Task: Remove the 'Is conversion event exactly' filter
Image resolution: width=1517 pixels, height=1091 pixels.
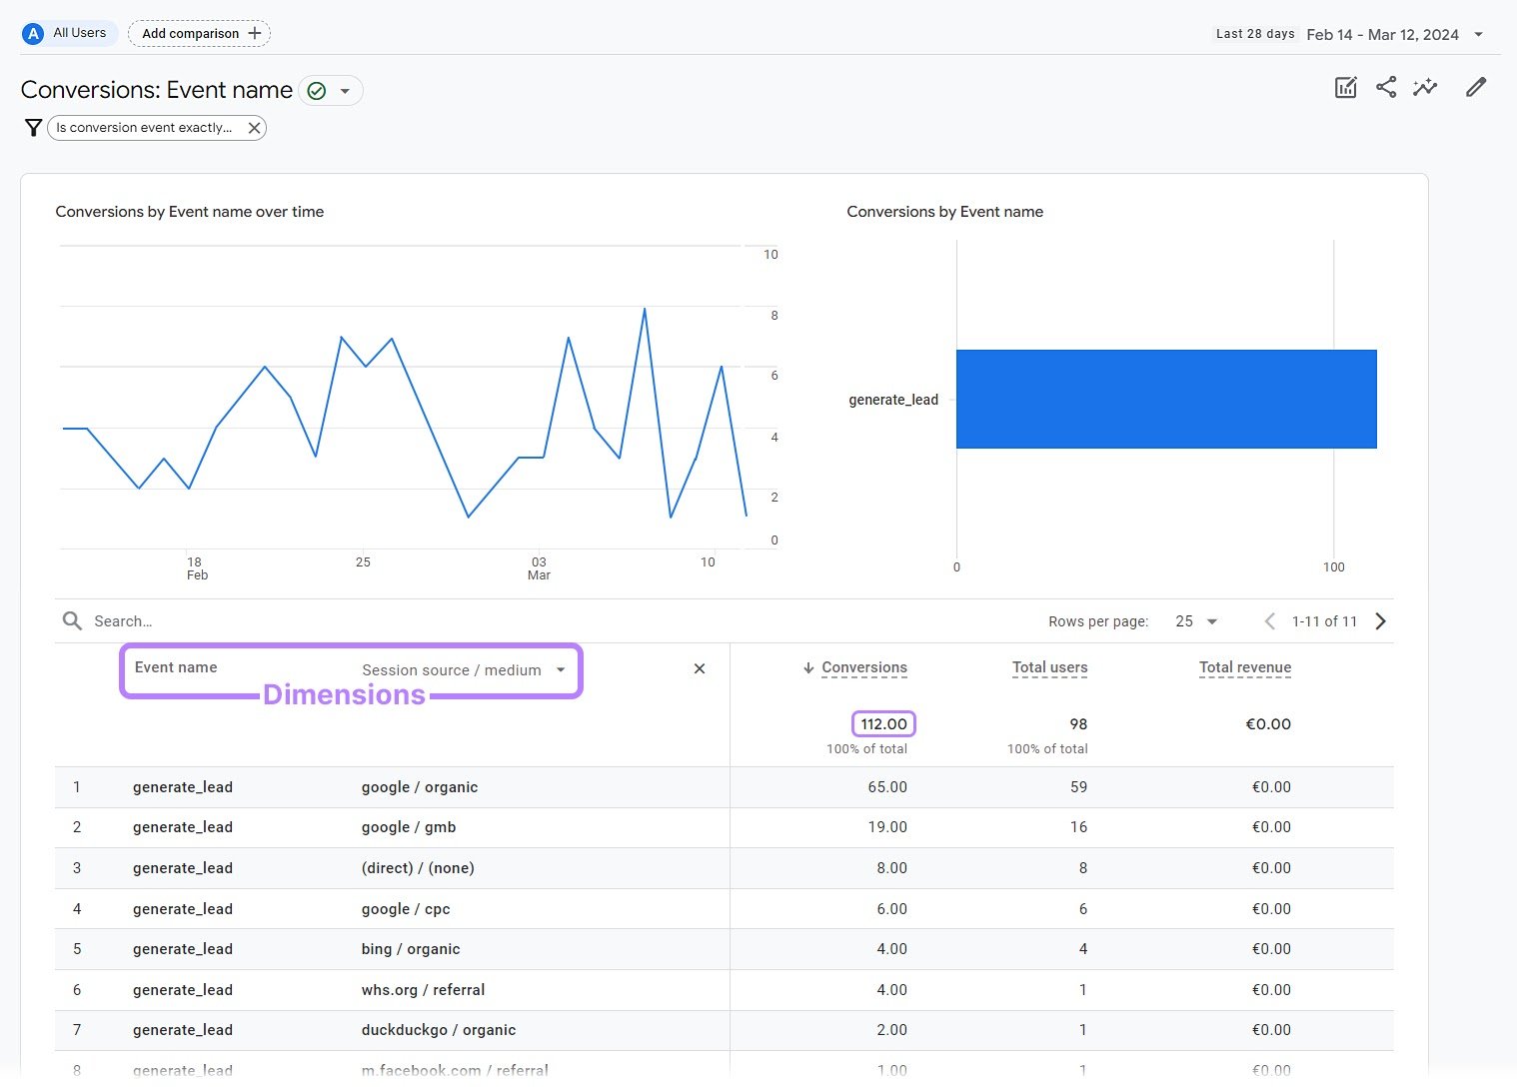Action: [x=255, y=127]
